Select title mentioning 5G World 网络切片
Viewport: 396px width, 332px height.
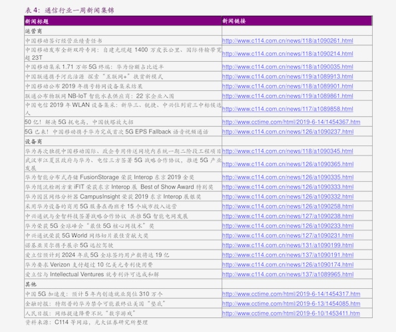[87, 236]
